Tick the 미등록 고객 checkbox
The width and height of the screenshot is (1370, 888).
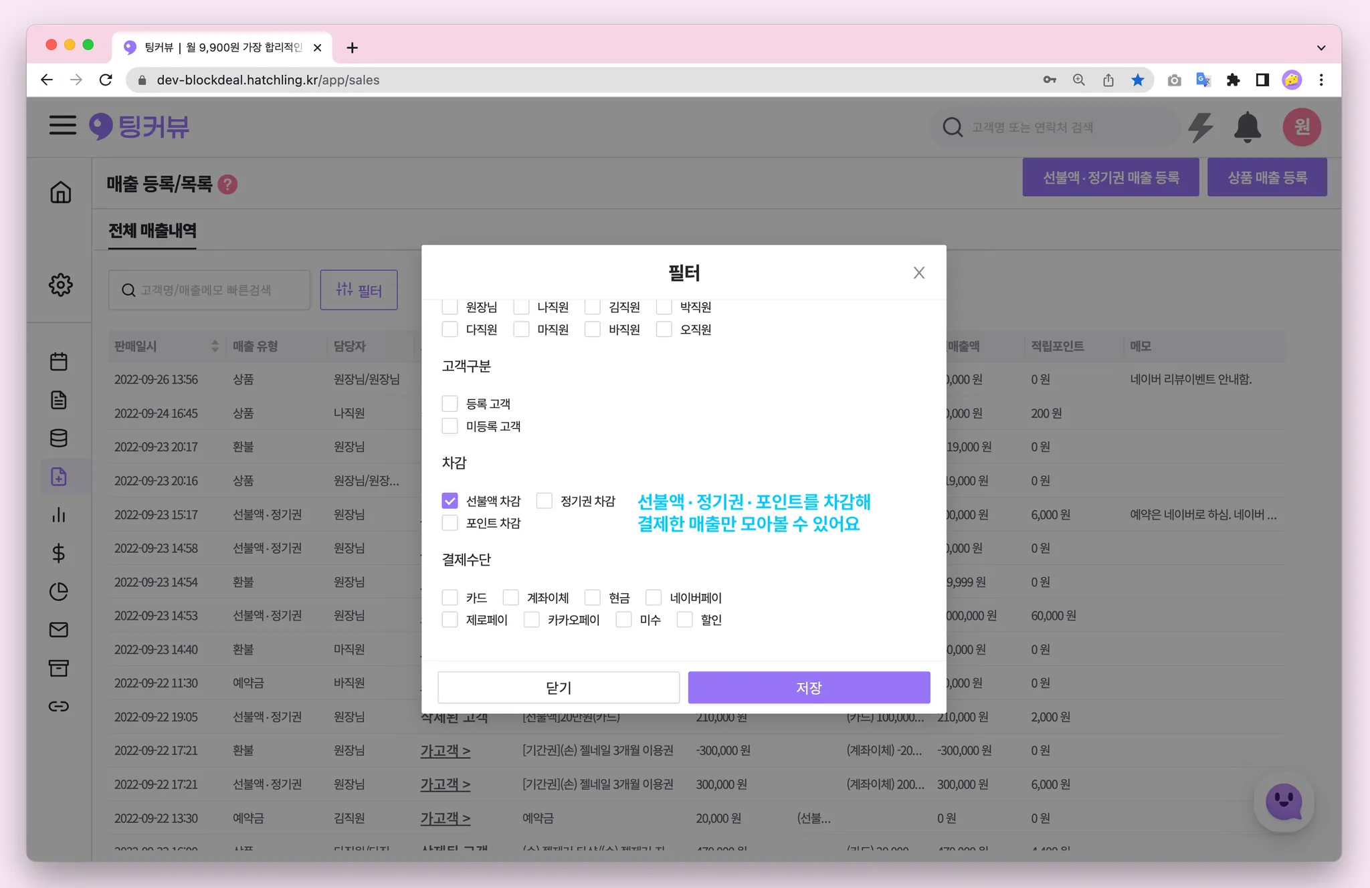[450, 426]
